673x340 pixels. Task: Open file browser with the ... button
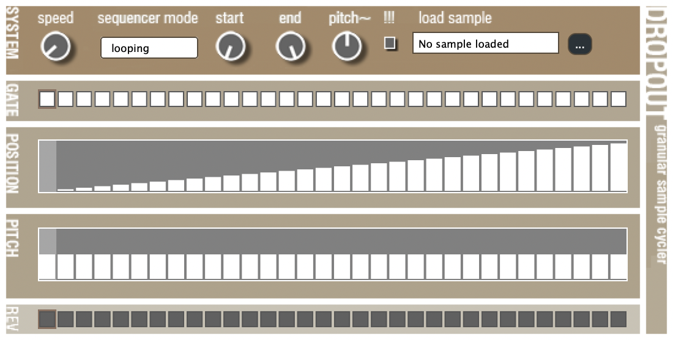point(579,44)
